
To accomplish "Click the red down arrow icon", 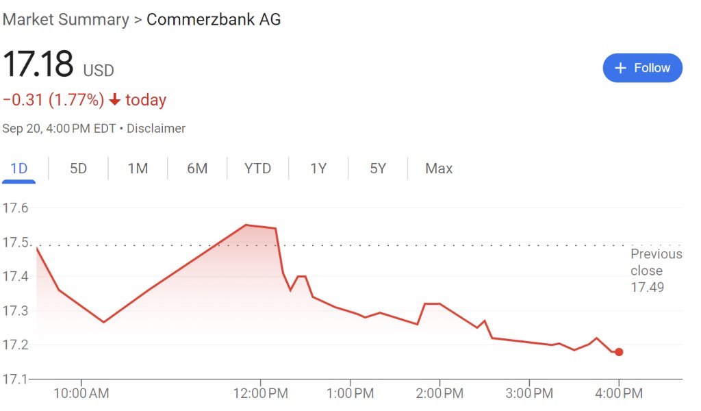I will click(115, 100).
